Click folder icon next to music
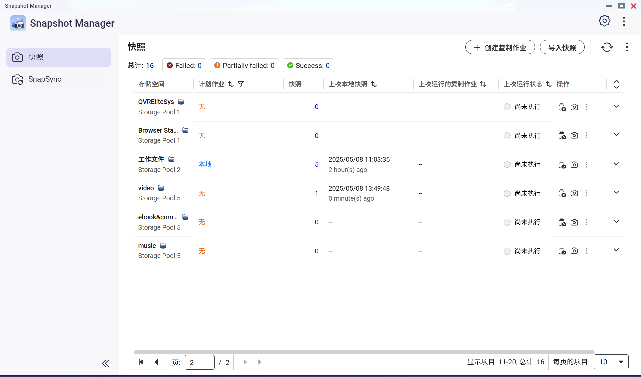 click(x=163, y=246)
